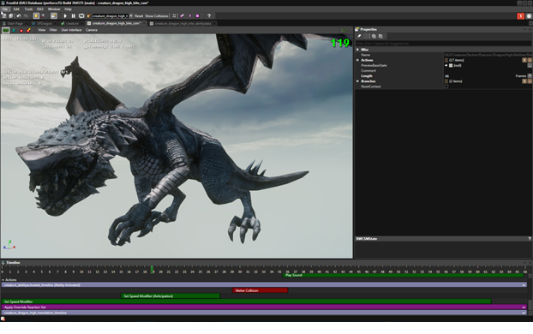Image resolution: width=533 pixels, height=334 pixels.
Task: Open the Tools menu
Action: pos(28,9)
